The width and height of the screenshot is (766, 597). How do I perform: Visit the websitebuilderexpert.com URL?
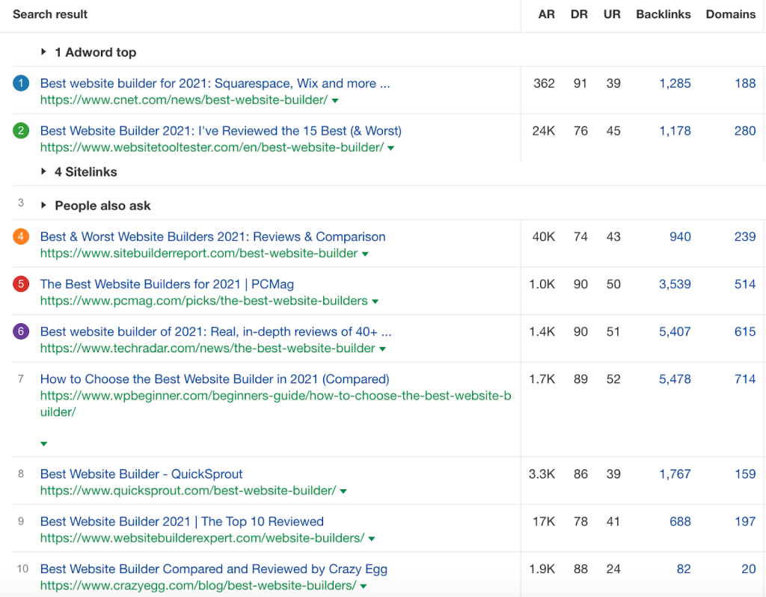202,537
